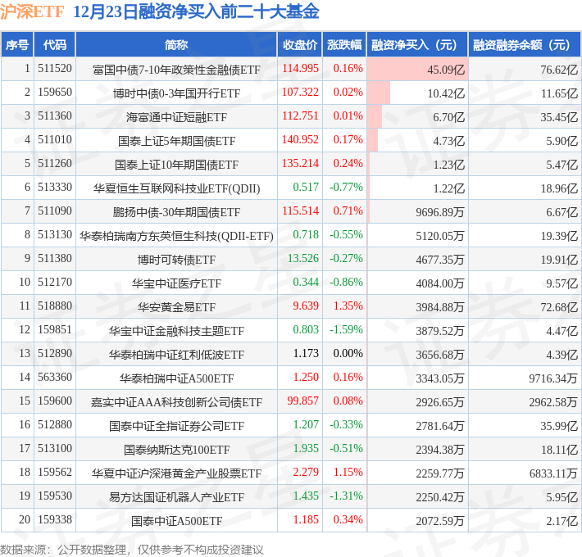This screenshot has height=557, width=582.
Task: Select 华泰柏瑞南方东英恒生科技(QDII-ETF) name
Action: pos(176,236)
